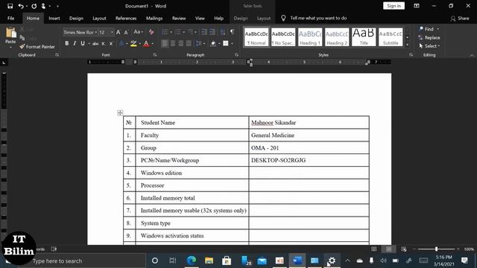Click Replace in the Editing group
Screen dimensions: 477x268
point(429,37)
